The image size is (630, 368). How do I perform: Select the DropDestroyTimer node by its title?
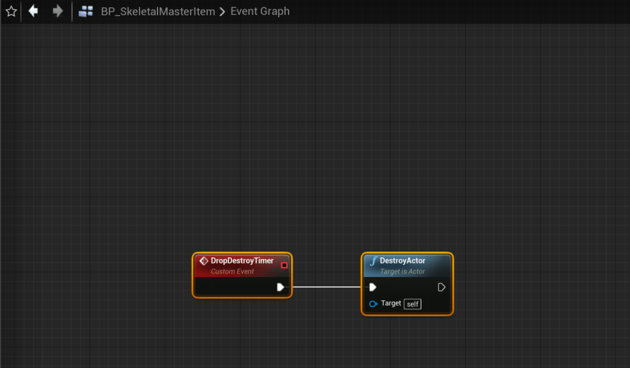(242, 260)
